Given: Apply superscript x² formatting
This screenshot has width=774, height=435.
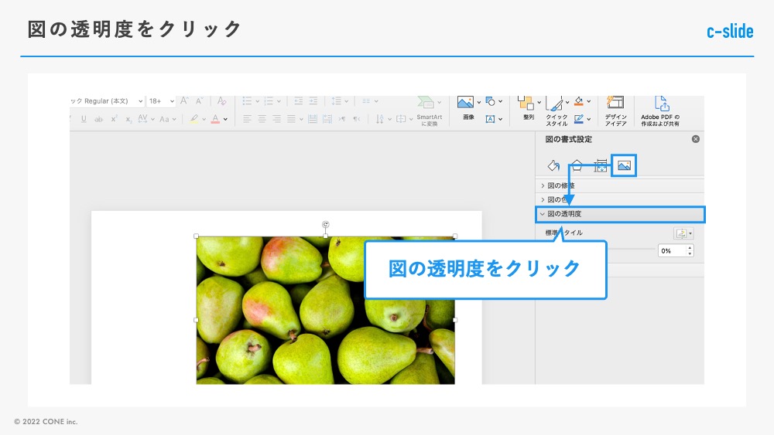Looking at the screenshot, I should (114, 119).
